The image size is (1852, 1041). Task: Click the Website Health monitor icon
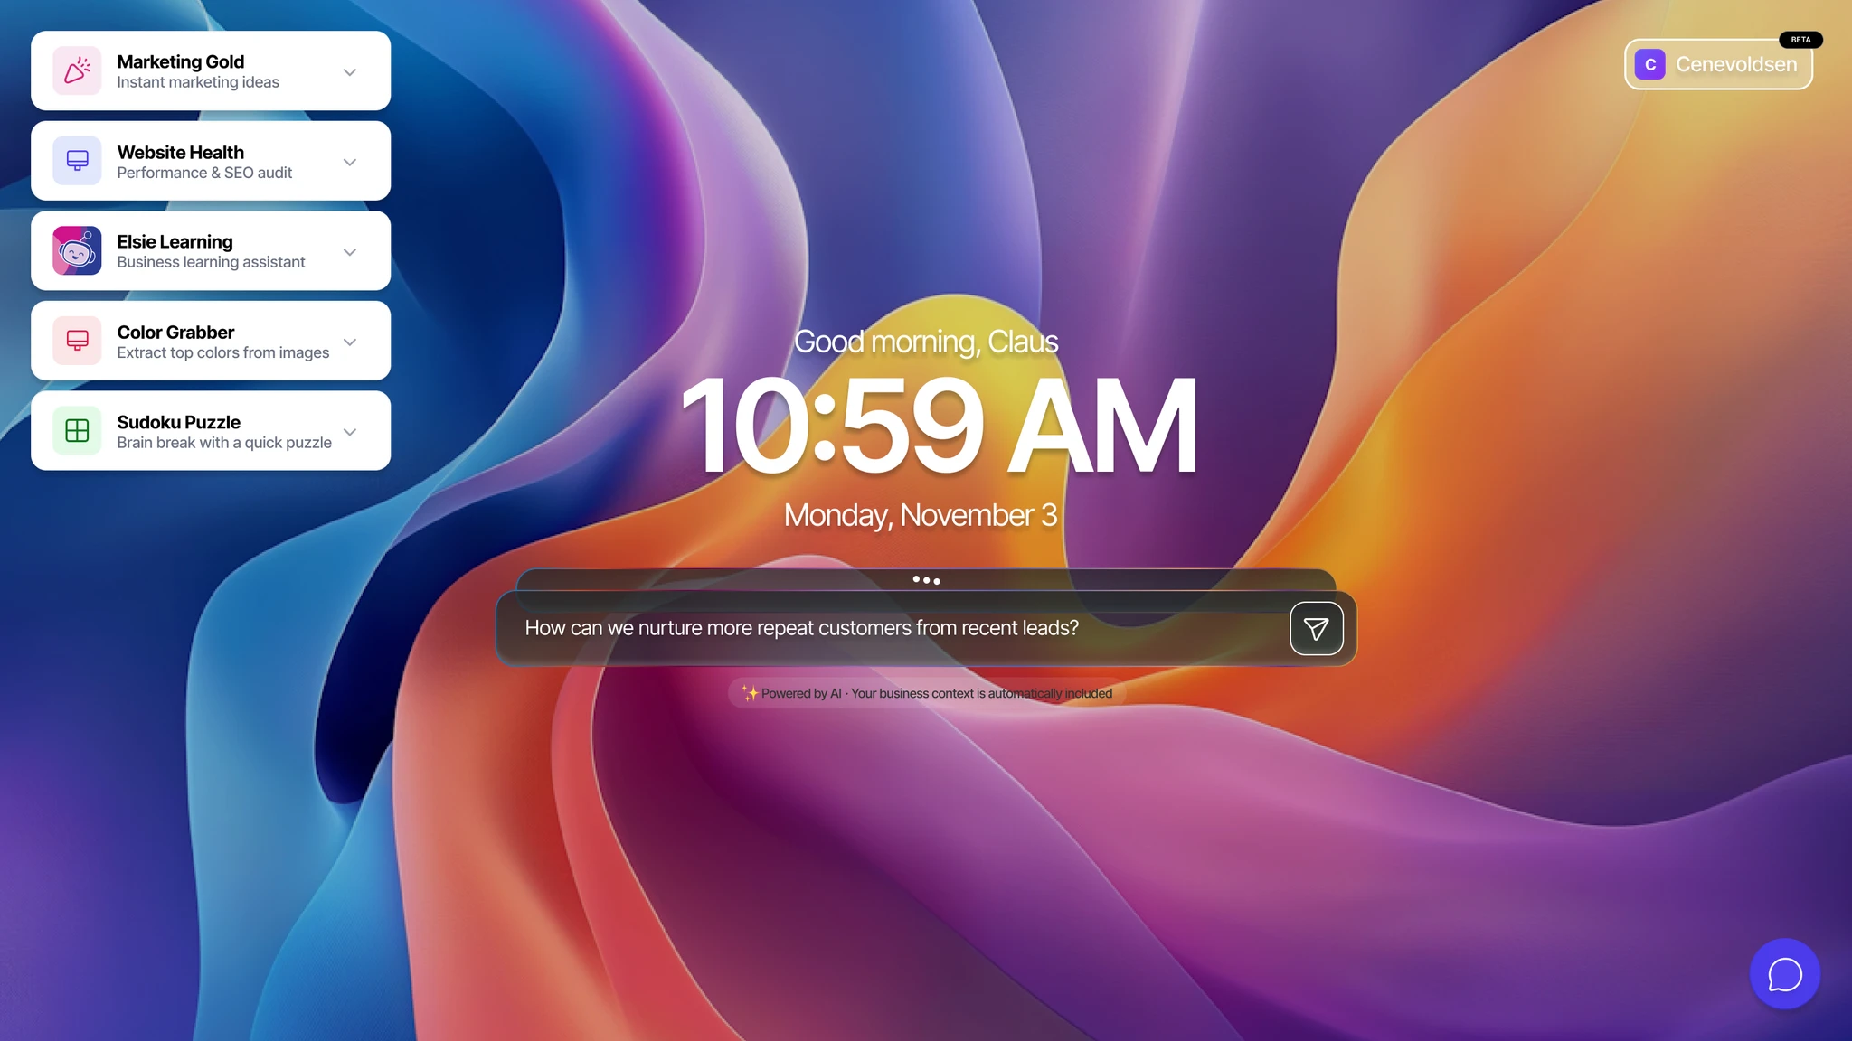tap(77, 160)
